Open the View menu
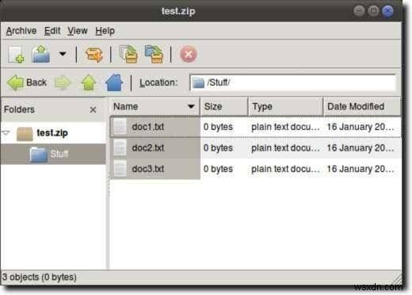412x295 pixels. pos(78,31)
